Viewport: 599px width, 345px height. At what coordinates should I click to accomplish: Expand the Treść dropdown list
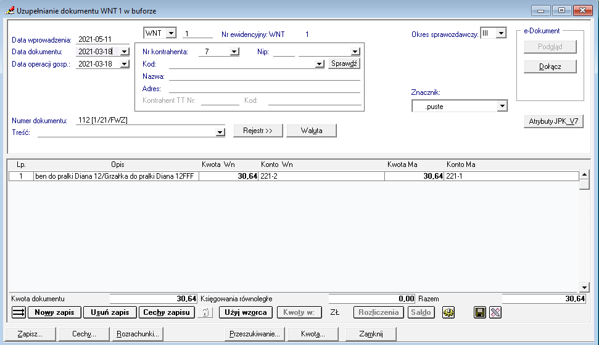[220, 132]
